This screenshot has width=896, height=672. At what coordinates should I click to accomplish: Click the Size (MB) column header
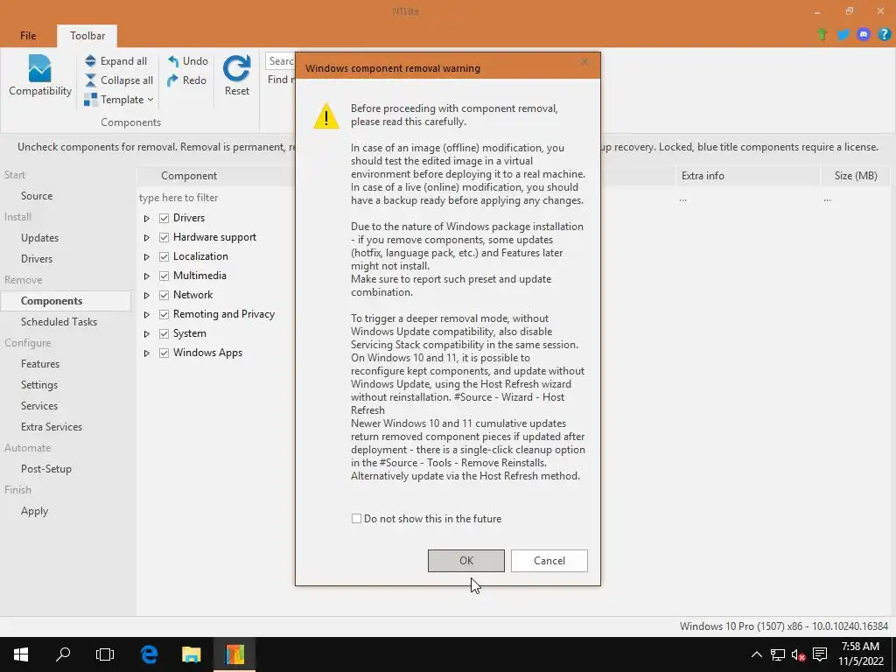click(855, 176)
